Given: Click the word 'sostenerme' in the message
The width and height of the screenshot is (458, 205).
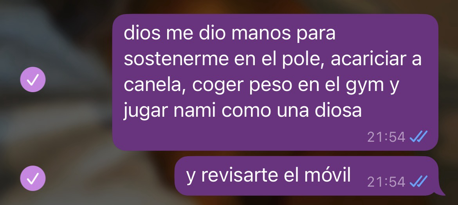Looking at the screenshot, I should point(177,59).
